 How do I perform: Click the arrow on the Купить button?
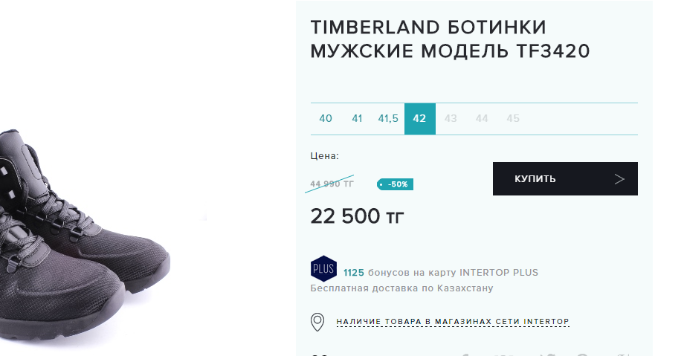click(x=619, y=179)
